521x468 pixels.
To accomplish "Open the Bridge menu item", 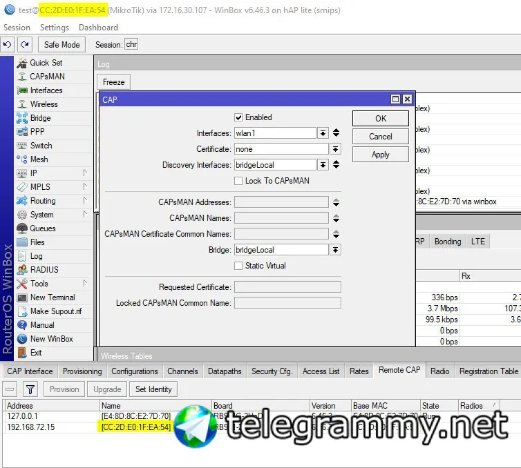I will pyautogui.click(x=41, y=118).
